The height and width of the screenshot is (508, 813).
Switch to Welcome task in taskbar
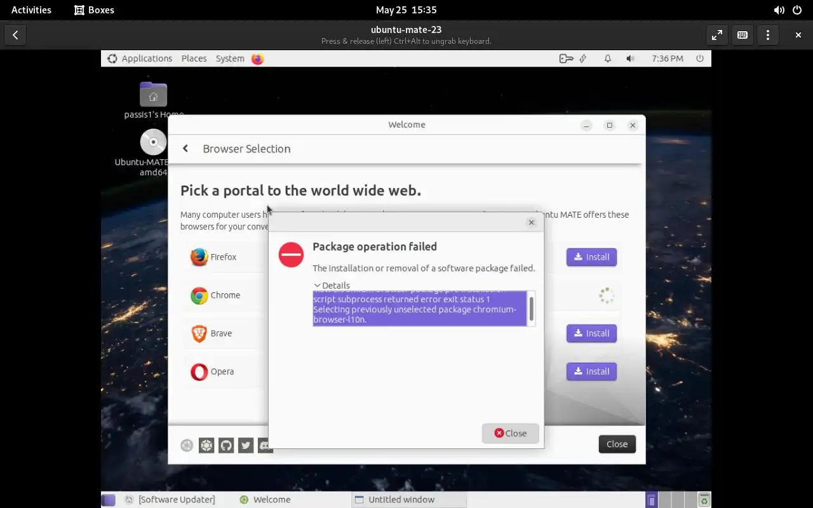coord(265,500)
